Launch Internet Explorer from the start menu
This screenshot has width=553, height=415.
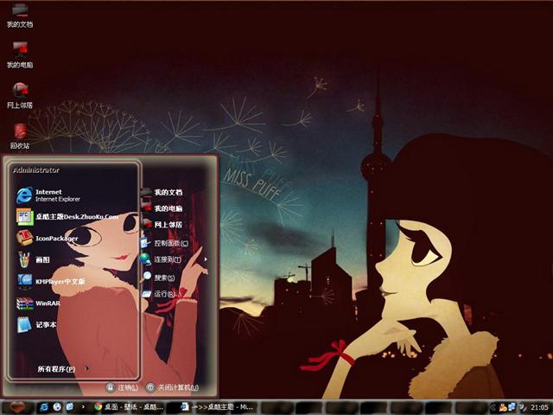(x=48, y=195)
